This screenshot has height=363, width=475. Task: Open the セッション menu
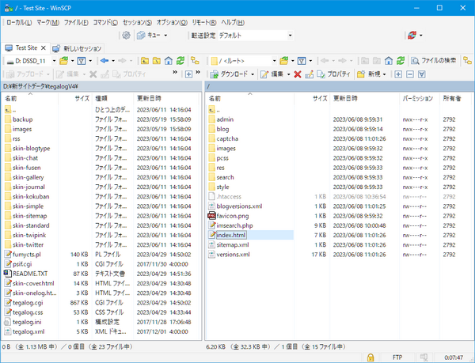point(137,22)
